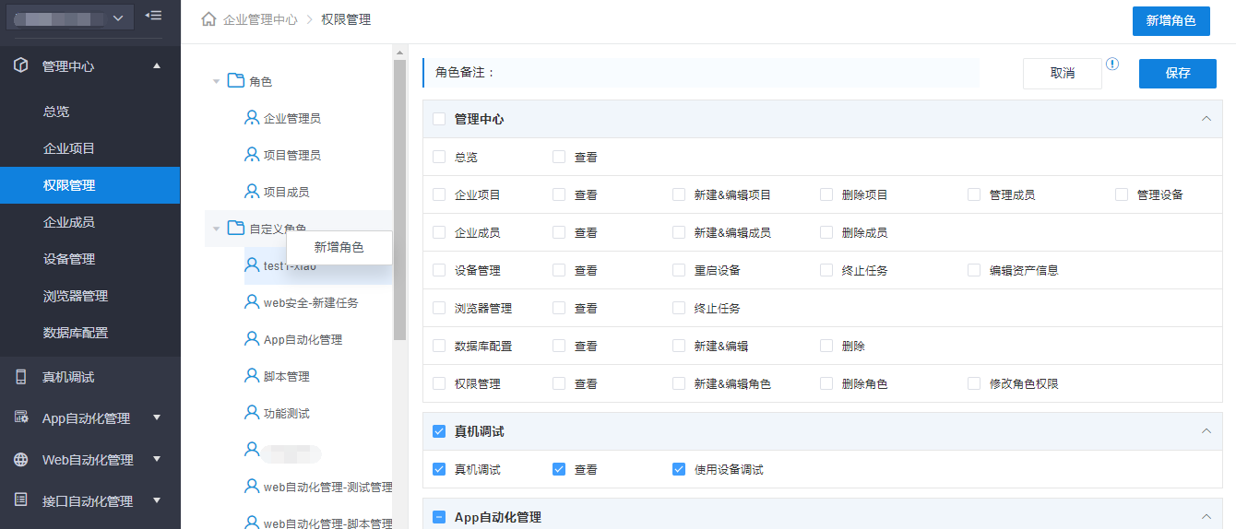Expand App自动化管理 sidebar menu arrow
The image size is (1236, 529).
(x=156, y=417)
